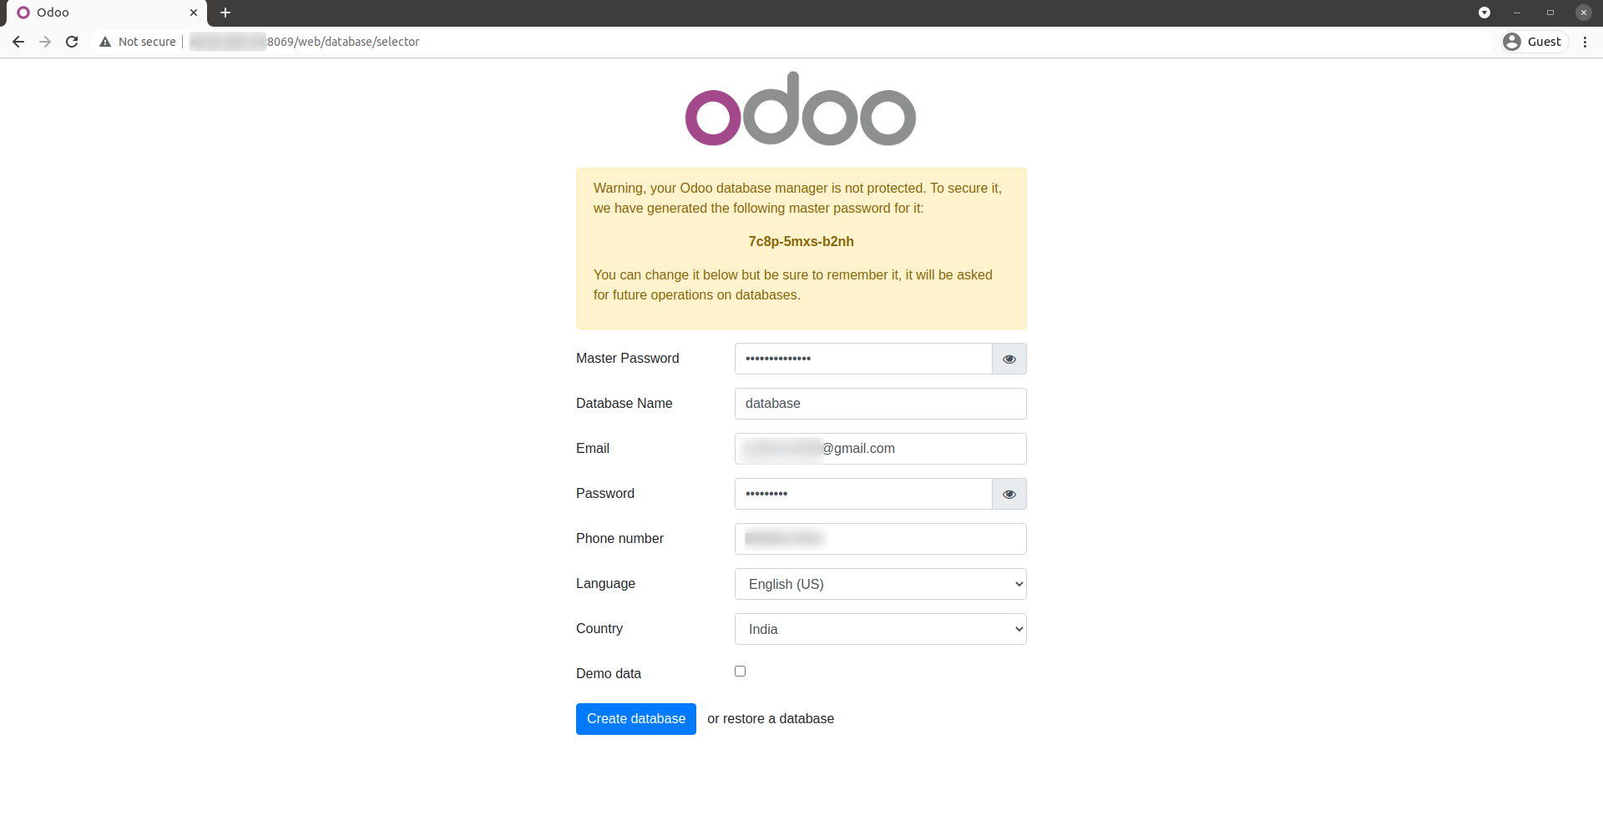Go forward with the browser forward arrow
The image size is (1603, 840).
click(45, 42)
